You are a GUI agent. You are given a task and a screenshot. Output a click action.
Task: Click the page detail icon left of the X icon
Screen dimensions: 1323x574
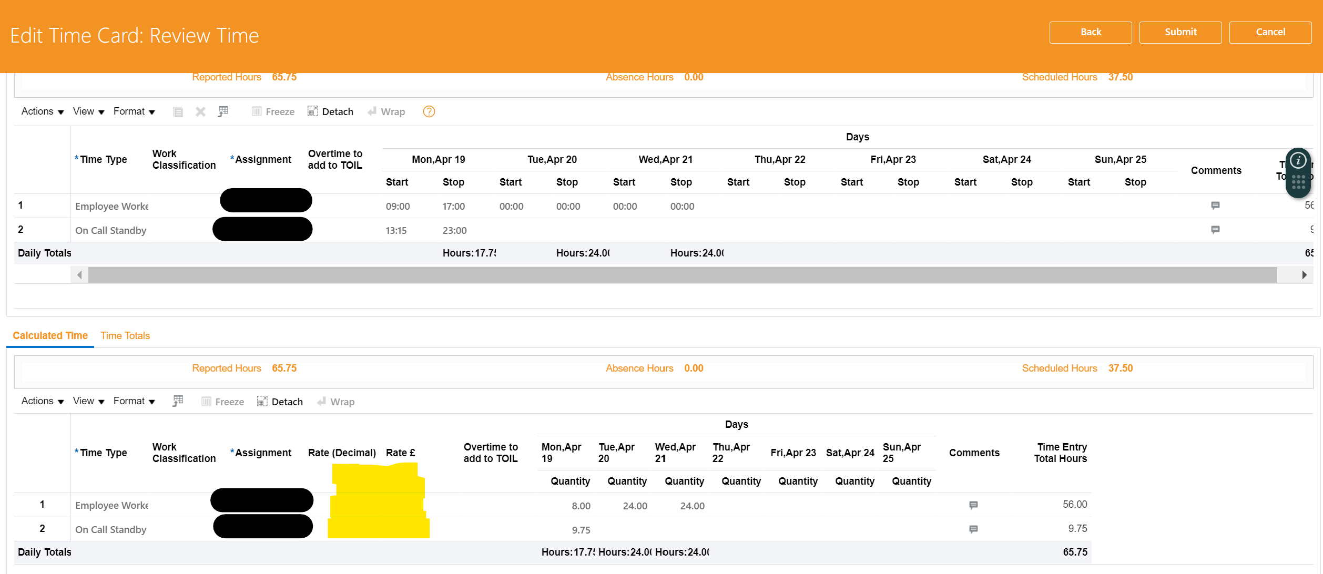178,111
